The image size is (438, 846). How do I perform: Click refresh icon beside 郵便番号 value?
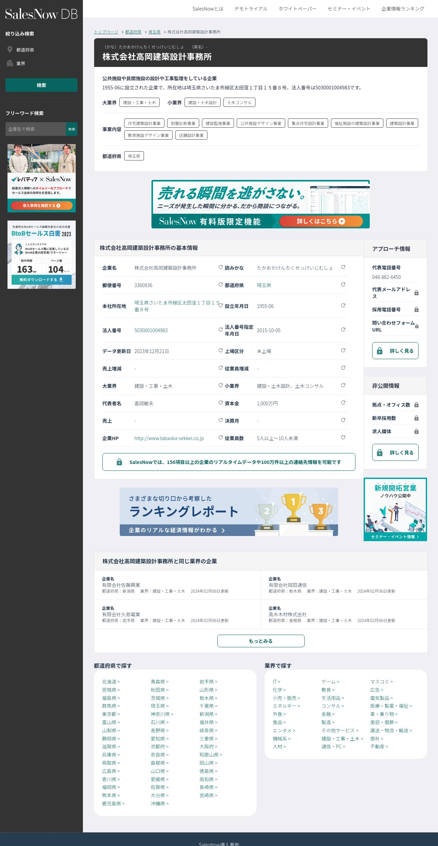(x=221, y=284)
